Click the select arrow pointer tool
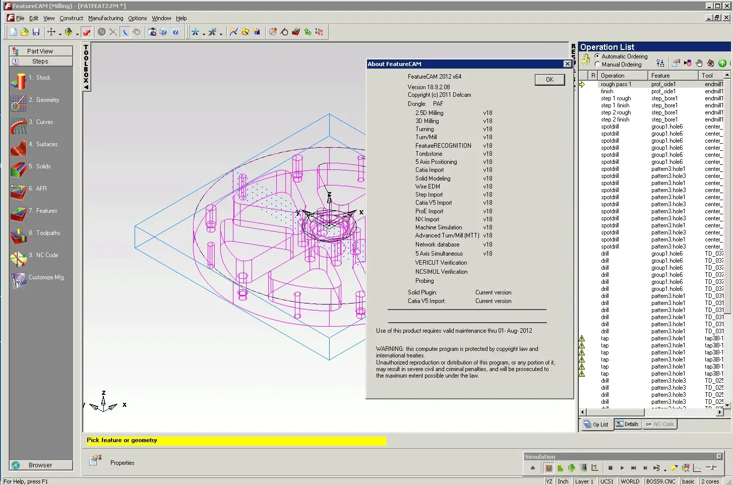Image resolution: width=733 pixels, height=485 pixels. click(125, 32)
